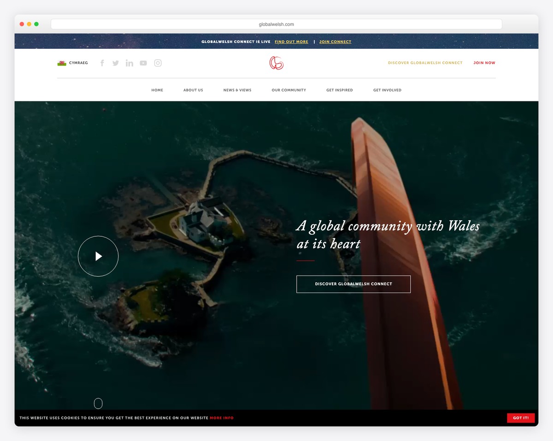Click the Welsh flag icon
The height and width of the screenshot is (441, 553).
(x=62, y=63)
